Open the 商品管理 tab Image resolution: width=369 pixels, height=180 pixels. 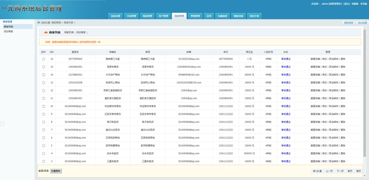click(147, 16)
